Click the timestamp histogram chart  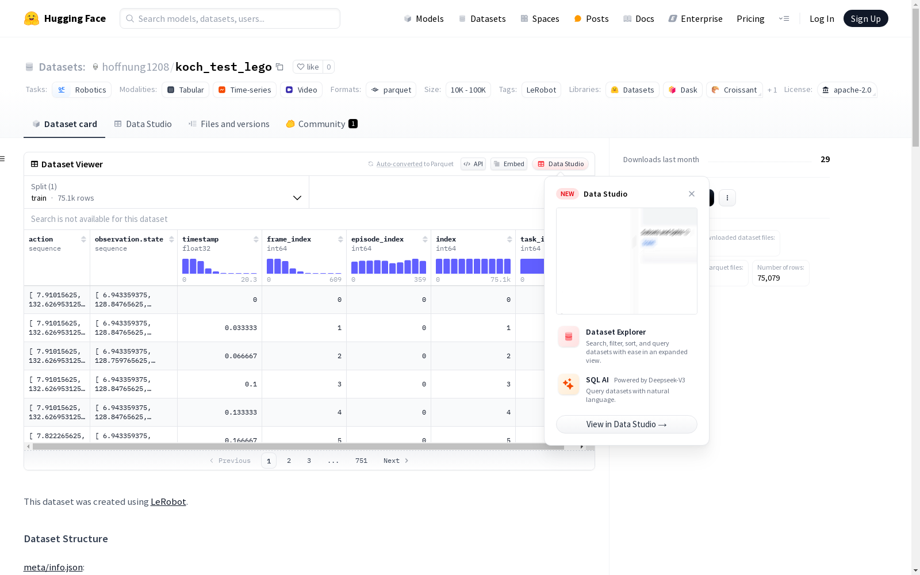coord(220,266)
